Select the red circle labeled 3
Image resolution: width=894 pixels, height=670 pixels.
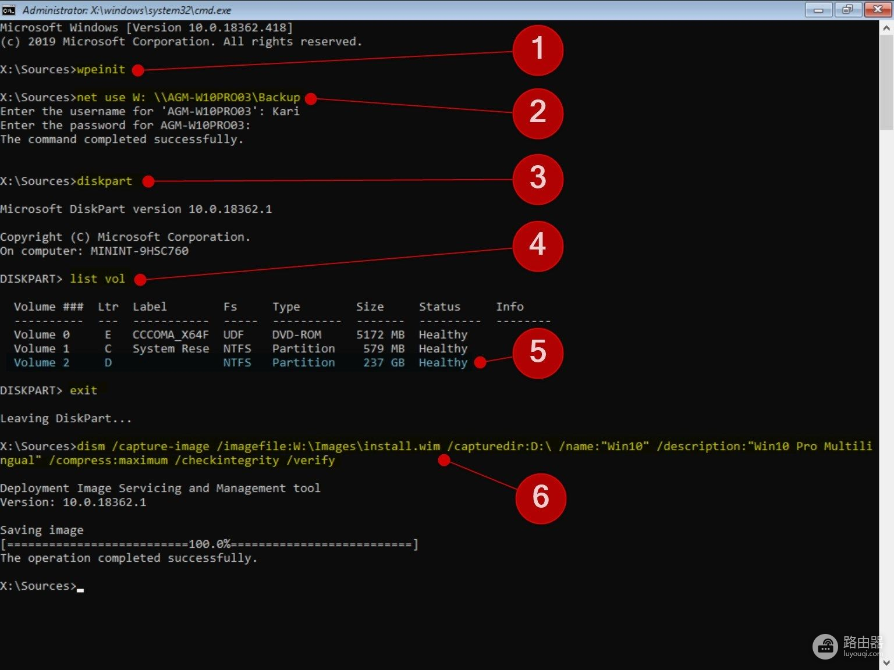tap(537, 179)
